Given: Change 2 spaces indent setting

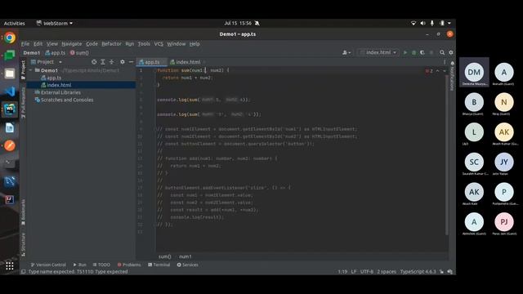Looking at the screenshot, I should (387, 272).
